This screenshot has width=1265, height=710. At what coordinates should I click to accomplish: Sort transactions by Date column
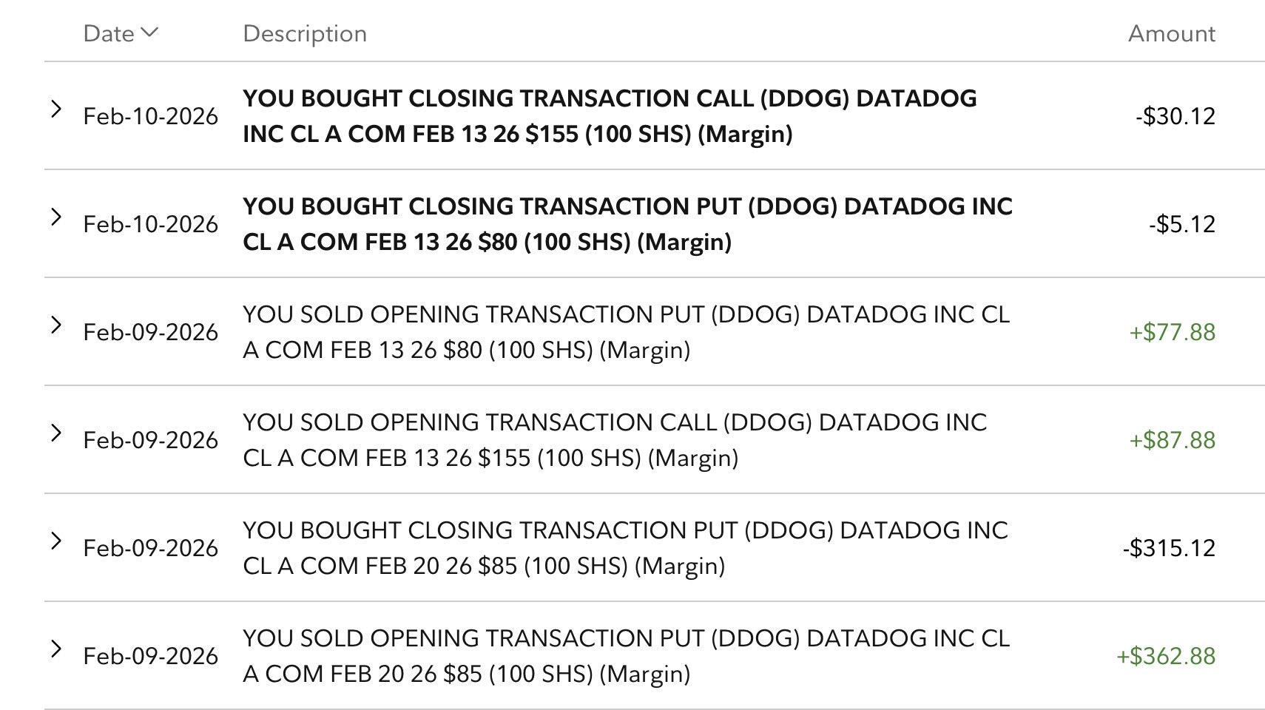pos(109,33)
